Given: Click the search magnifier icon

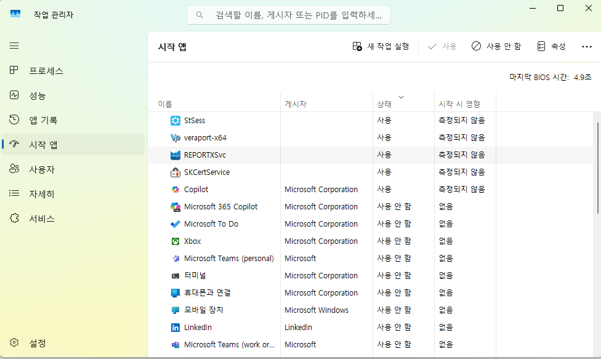Looking at the screenshot, I should pos(200,15).
